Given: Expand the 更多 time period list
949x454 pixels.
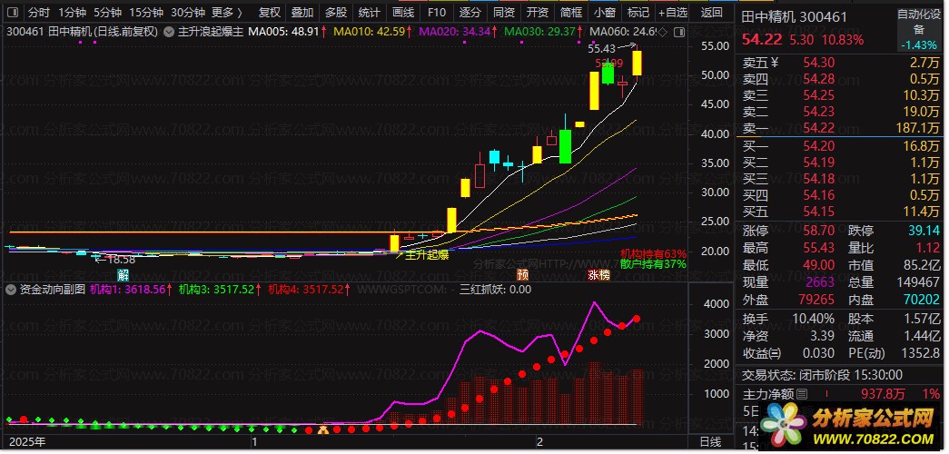Looking at the screenshot, I should [x=226, y=13].
